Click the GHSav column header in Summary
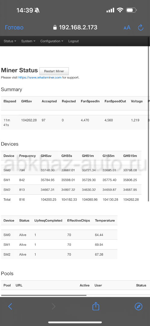150x326 pixels. click(x=26, y=101)
